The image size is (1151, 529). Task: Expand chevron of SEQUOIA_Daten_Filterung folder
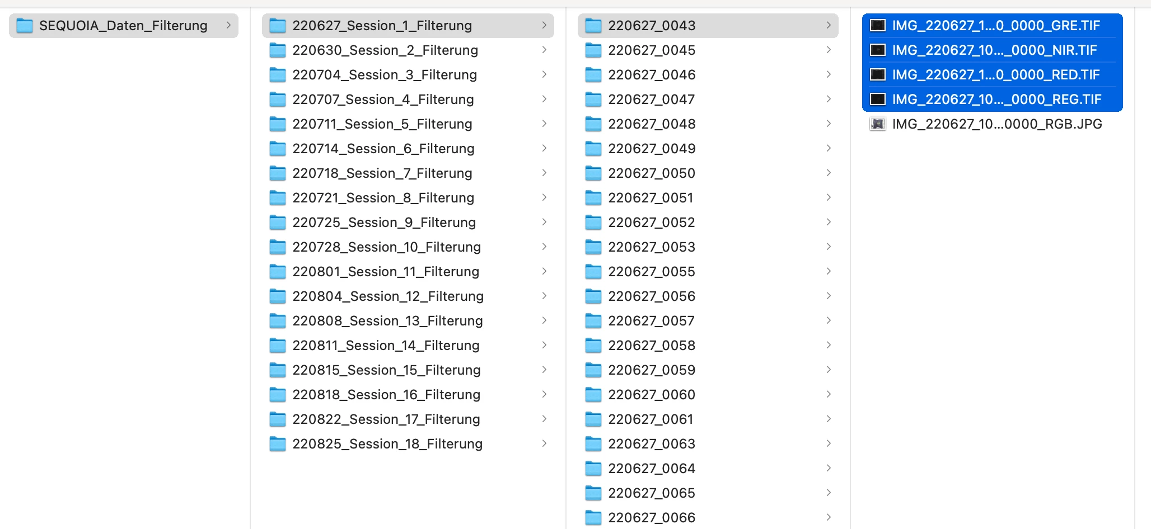click(228, 26)
